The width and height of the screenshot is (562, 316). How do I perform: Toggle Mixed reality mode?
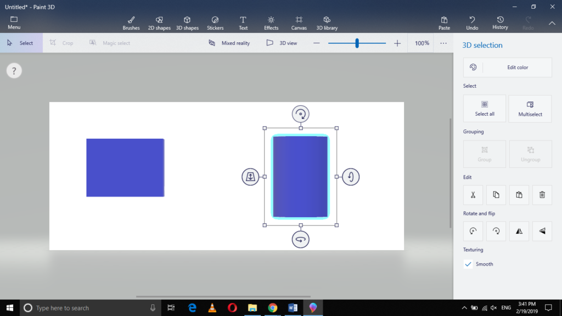[229, 43]
